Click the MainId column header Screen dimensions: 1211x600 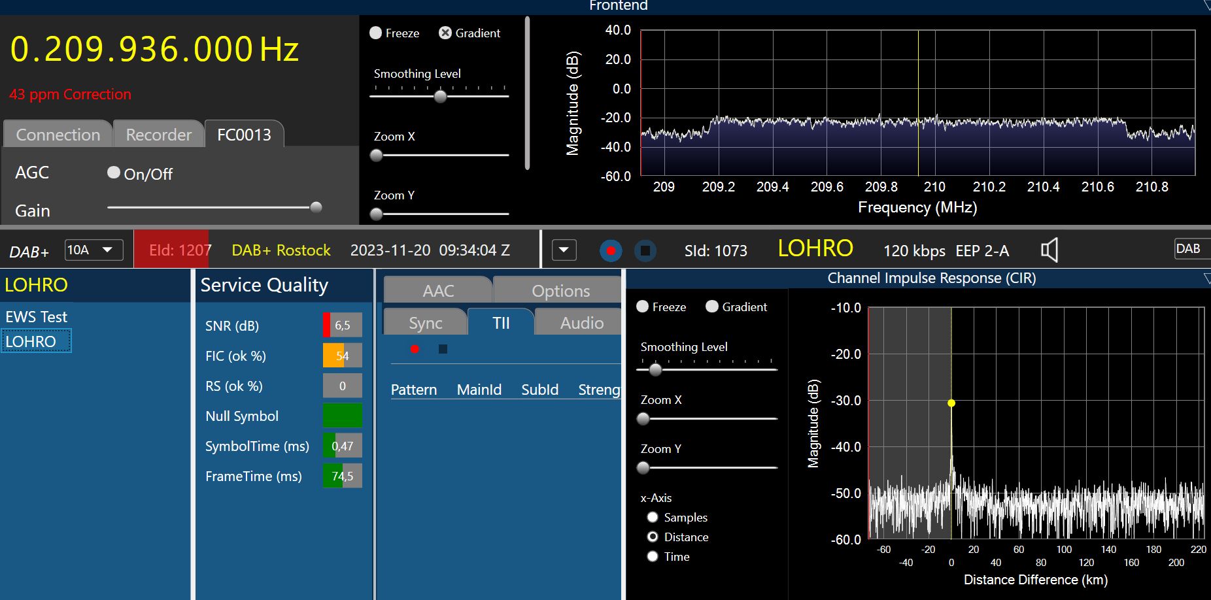pos(479,390)
